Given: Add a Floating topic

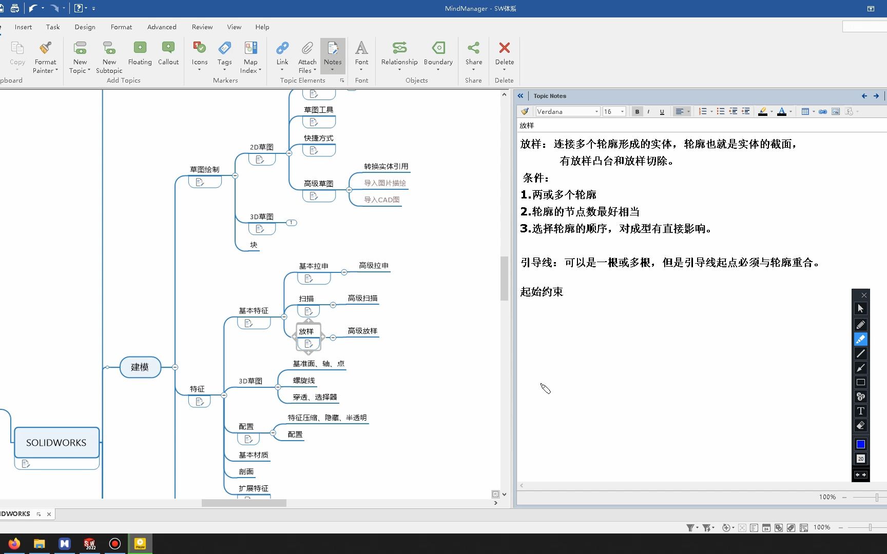Looking at the screenshot, I should pos(140,53).
